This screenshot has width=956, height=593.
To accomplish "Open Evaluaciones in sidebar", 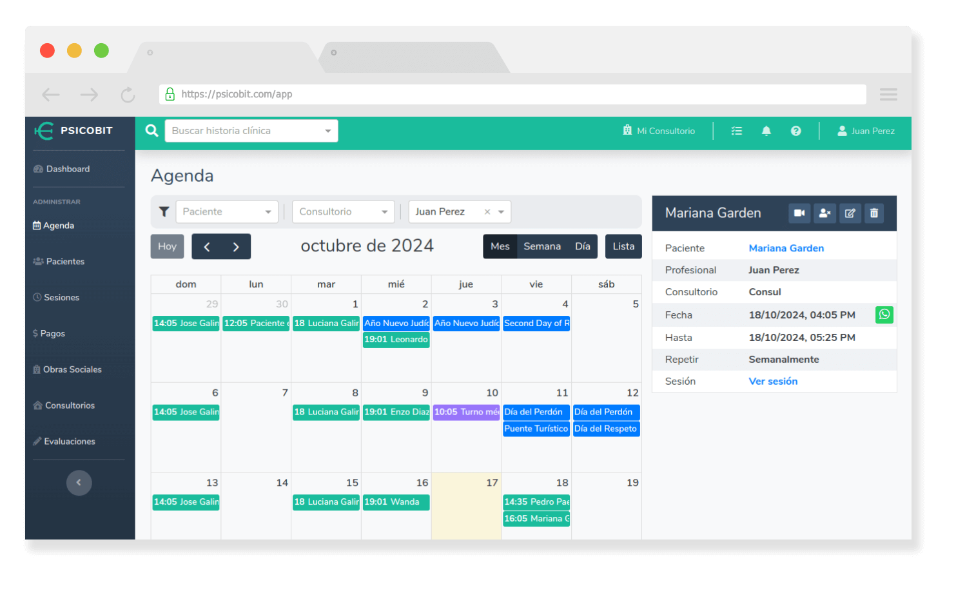I will (x=64, y=442).
